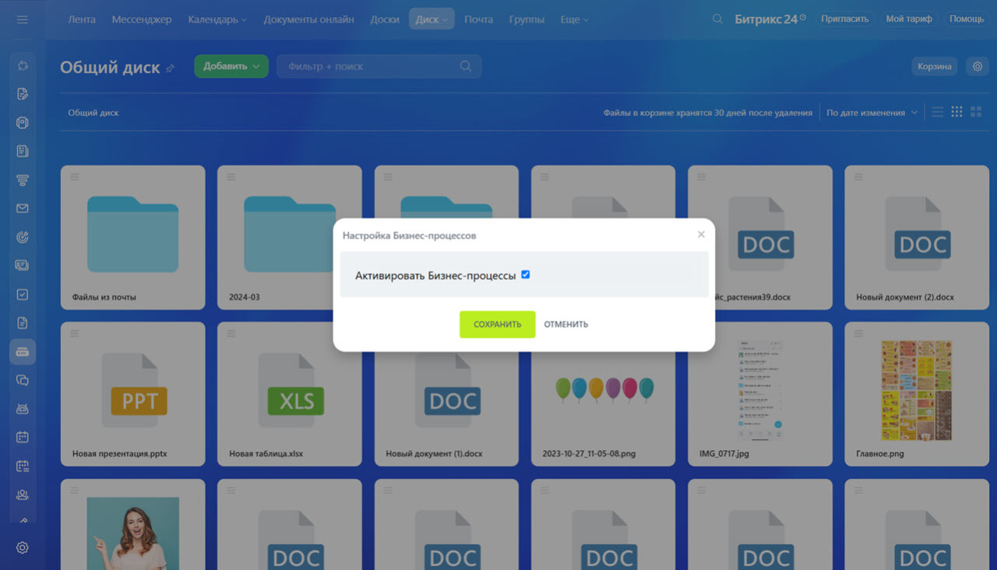Open Лента in top menu
The height and width of the screenshot is (570, 997).
tap(82, 19)
